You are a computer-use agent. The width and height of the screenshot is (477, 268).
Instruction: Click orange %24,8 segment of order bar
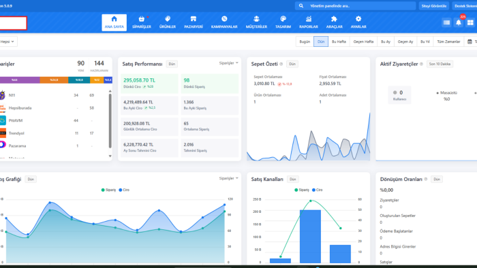click(x=54, y=80)
